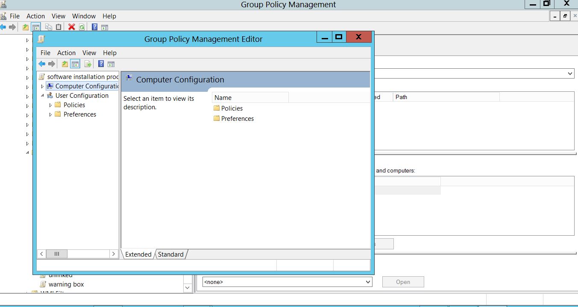Switch to the Standard tab

pos(170,254)
